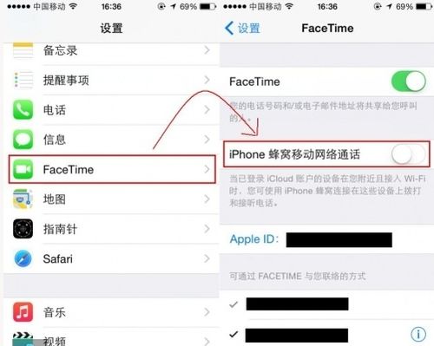Screen dimensions: 434x346
Task: Expand the 电话 row chevron
Action: tap(207, 110)
